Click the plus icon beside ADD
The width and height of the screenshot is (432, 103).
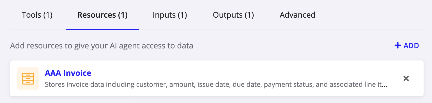pyautogui.click(x=397, y=45)
